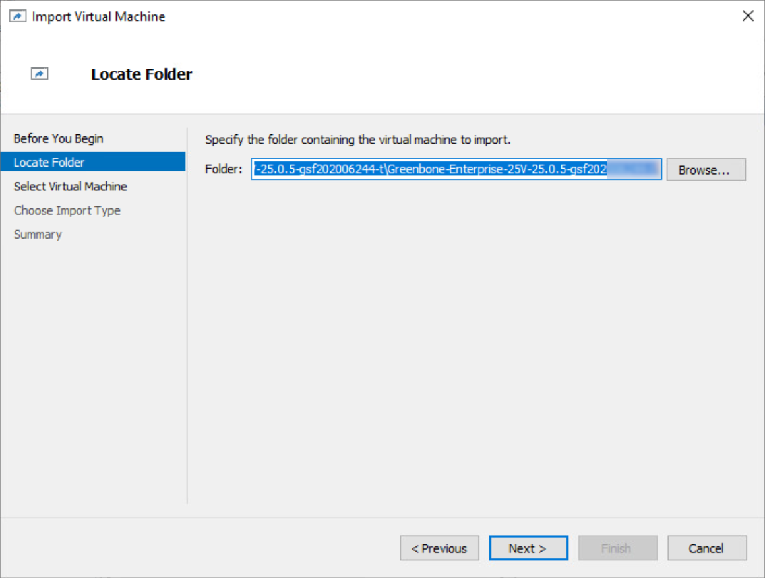The height and width of the screenshot is (578, 765).
Task: Close the Import Virtual Machine dialog
Action: tap(747, 16)
